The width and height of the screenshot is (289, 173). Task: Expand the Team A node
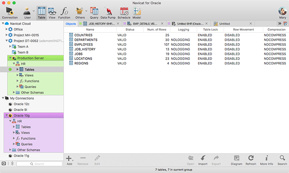point(10,46)
